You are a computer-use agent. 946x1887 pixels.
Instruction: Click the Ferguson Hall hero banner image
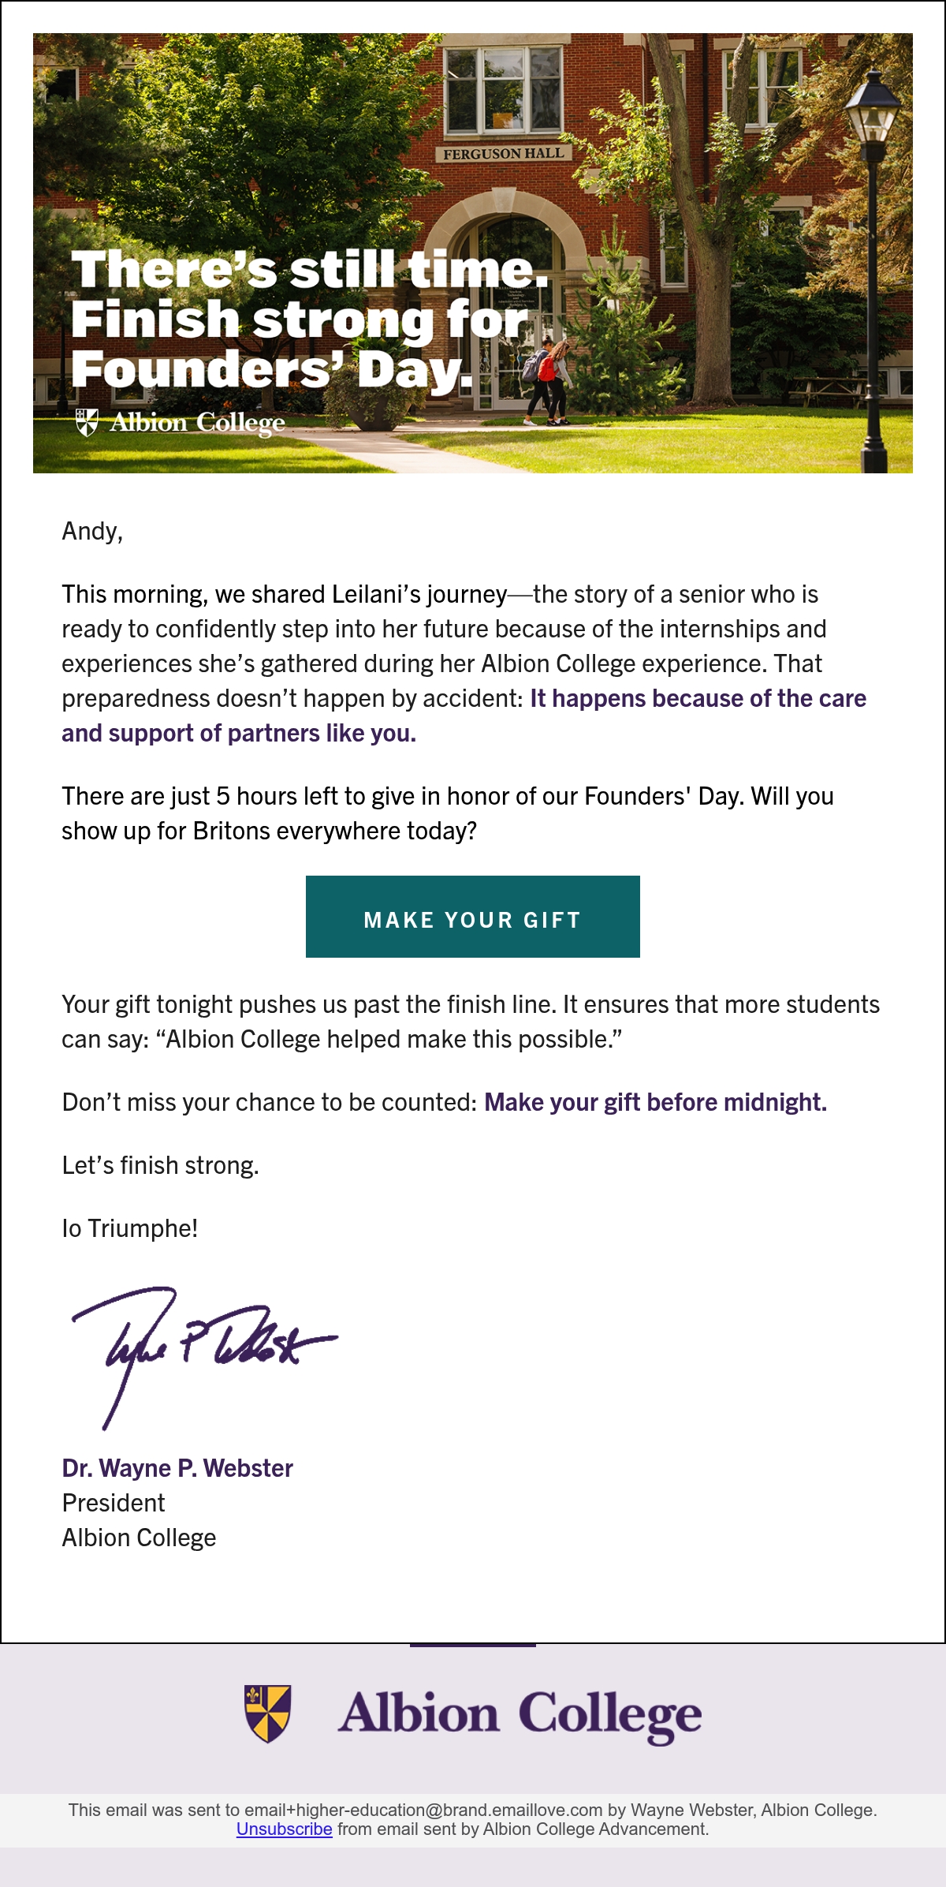point(473,253)
